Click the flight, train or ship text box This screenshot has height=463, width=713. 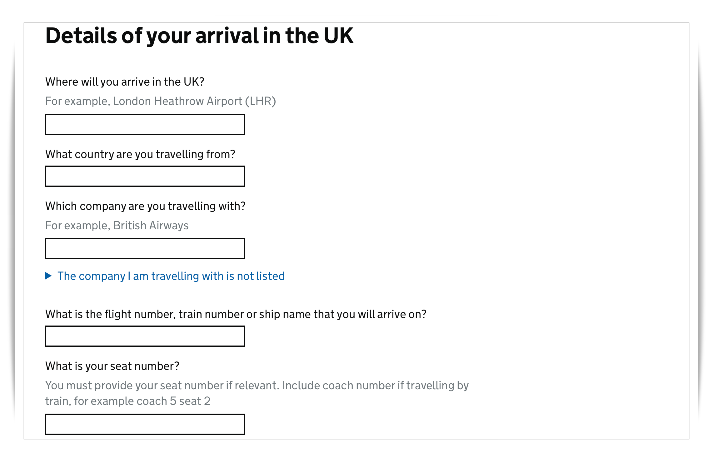tap(145, 336)
